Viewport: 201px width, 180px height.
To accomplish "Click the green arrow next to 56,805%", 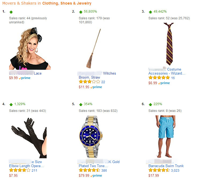I will pyautogui.click(x=81, y=12).
